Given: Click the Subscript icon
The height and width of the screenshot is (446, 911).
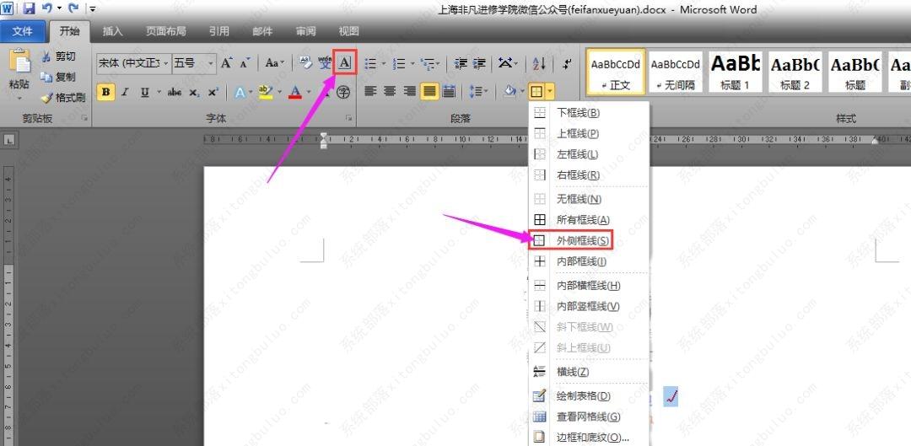Looking at the screenshot, I should pyautogui.click(x=195, y=93).
